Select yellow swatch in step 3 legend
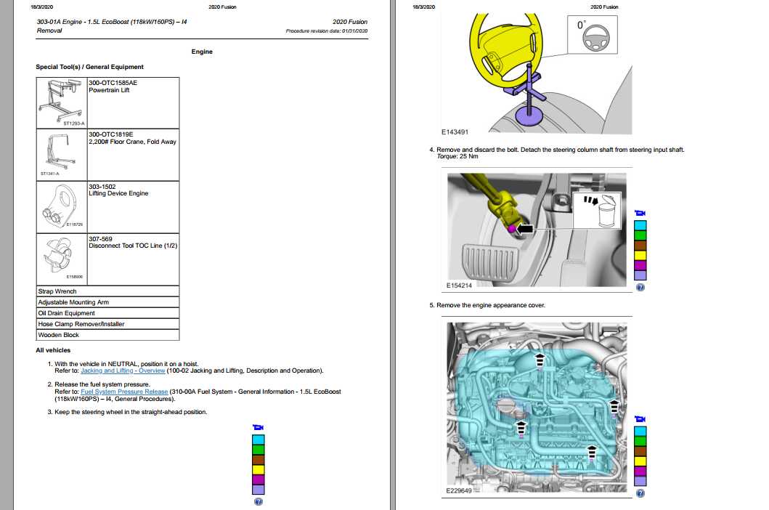769x510 pixels. [x=259, y=470]
